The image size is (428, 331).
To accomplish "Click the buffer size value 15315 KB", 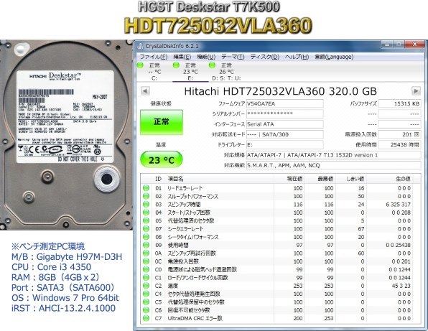I will 399,103.
